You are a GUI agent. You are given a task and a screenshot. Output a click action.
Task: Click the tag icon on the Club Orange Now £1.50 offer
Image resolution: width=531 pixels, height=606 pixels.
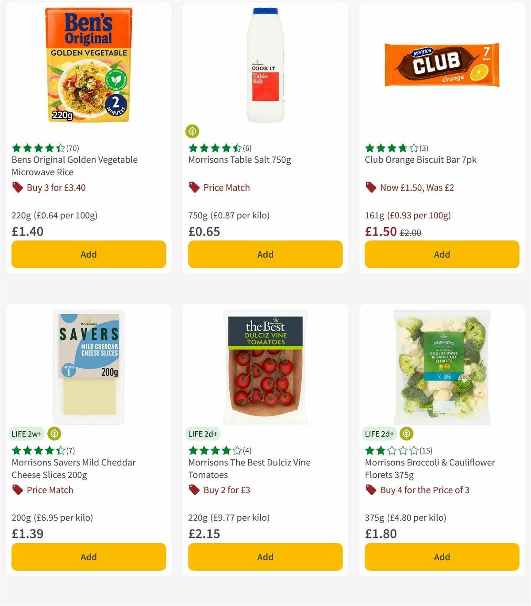371,187
